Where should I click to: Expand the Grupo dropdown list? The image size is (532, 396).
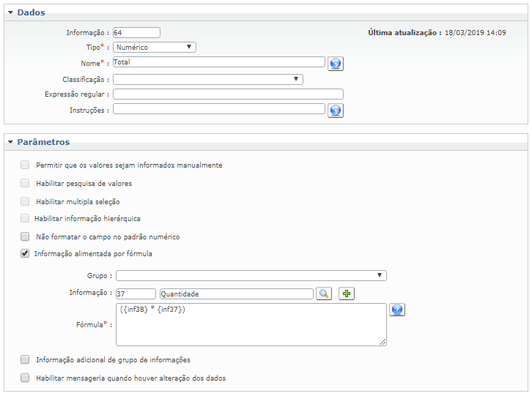[x=251, y=276]
